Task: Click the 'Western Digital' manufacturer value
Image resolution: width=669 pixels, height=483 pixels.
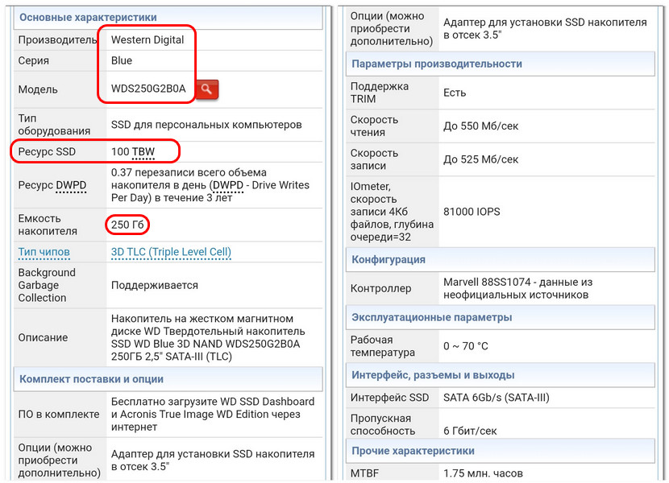Action: coord(148,39)
